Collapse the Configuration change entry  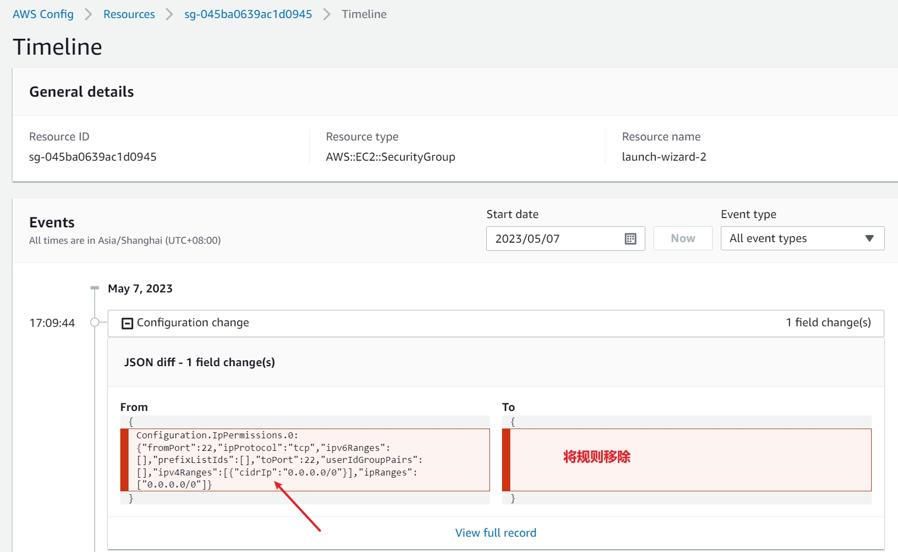pyautogui.click(x=127, y=324)
